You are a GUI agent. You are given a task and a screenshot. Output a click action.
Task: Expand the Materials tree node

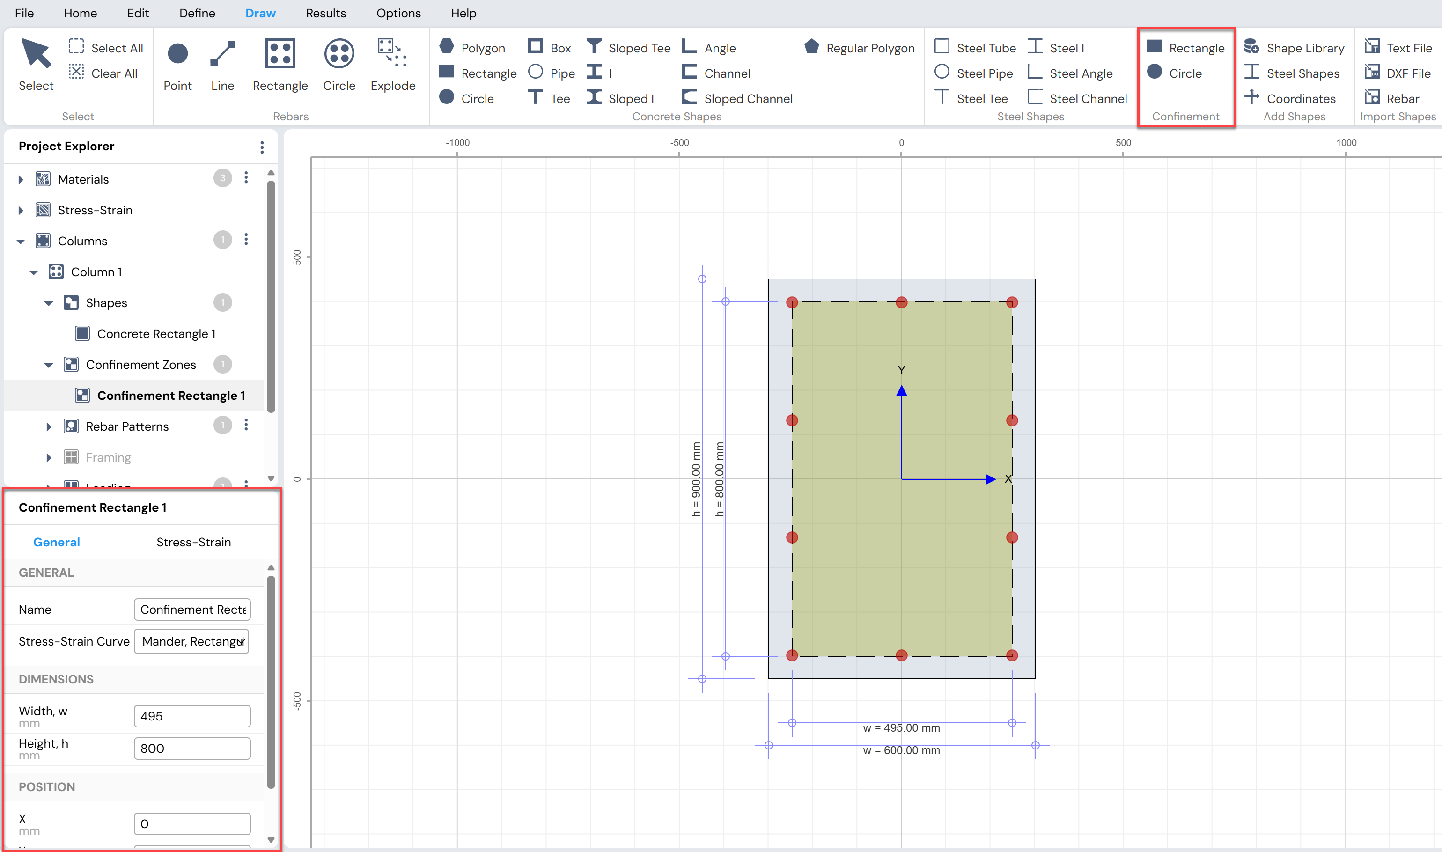(x=21, y=179)
